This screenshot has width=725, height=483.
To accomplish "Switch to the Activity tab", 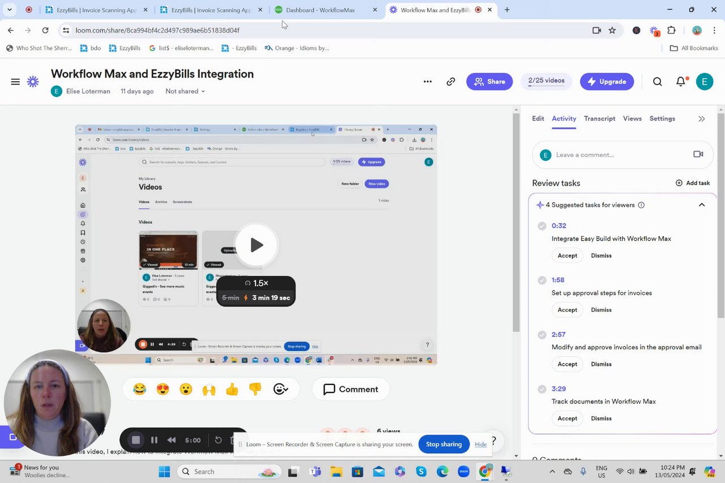I will tap(564, 118).
